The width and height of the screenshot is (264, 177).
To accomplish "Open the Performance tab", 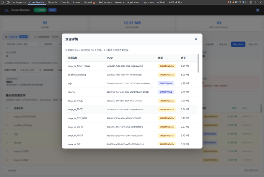I will pos(105,2).
